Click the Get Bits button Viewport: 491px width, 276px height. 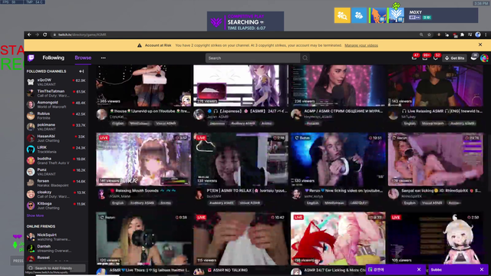pos(455,58)
